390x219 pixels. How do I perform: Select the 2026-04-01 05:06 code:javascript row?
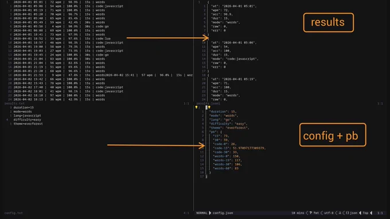click(68, 6)
